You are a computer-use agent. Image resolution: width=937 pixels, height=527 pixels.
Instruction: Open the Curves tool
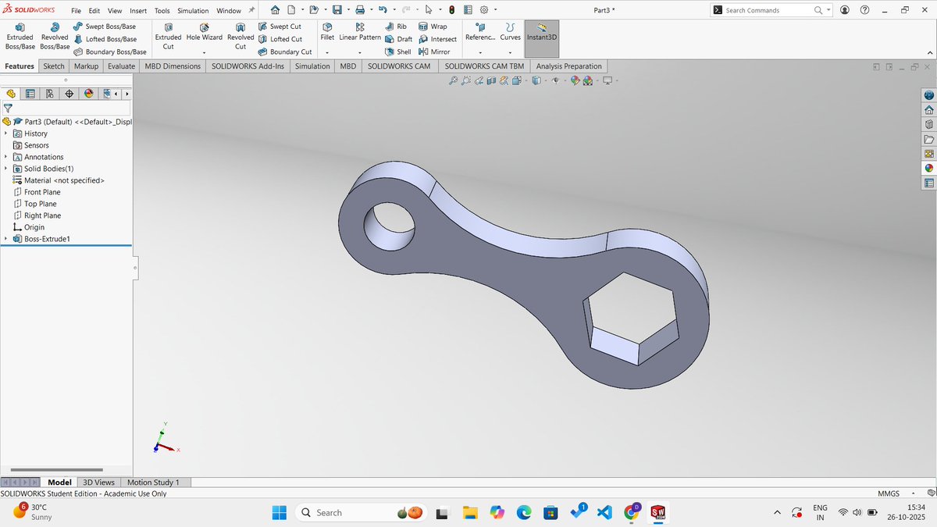[510, 32]
